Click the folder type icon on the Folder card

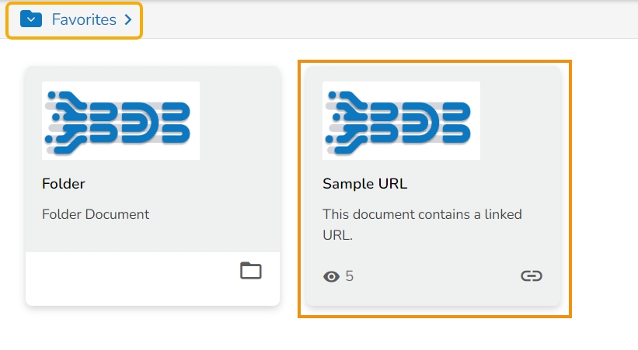click(x=250, y=271)
